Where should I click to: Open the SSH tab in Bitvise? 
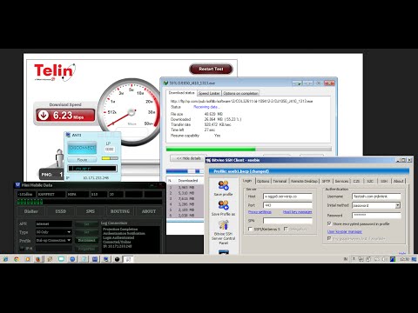point(384,181)
